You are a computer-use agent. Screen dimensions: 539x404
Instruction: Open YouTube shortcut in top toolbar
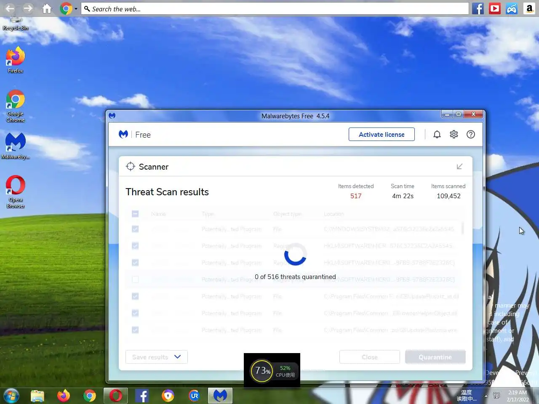point(495,8)
